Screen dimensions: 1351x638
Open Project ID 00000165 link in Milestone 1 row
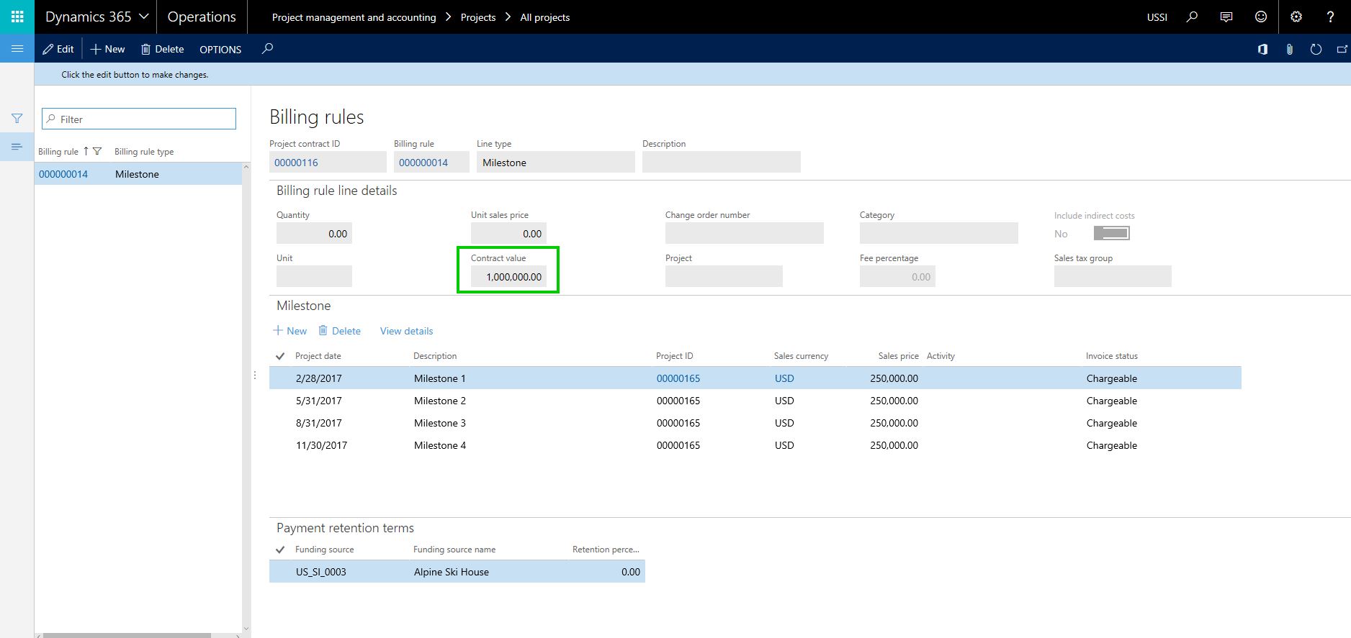pos(678,378)
